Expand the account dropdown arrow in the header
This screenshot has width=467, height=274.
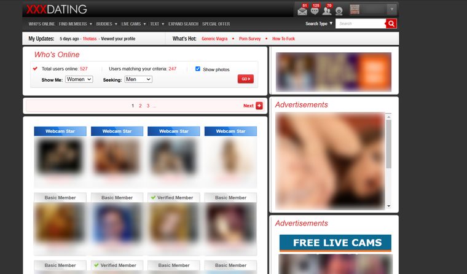[x=392, y=9]
